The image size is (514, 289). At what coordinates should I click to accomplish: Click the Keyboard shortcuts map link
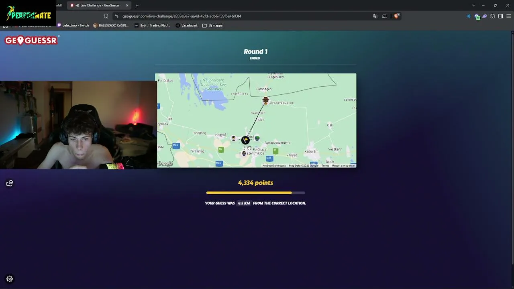274,166
